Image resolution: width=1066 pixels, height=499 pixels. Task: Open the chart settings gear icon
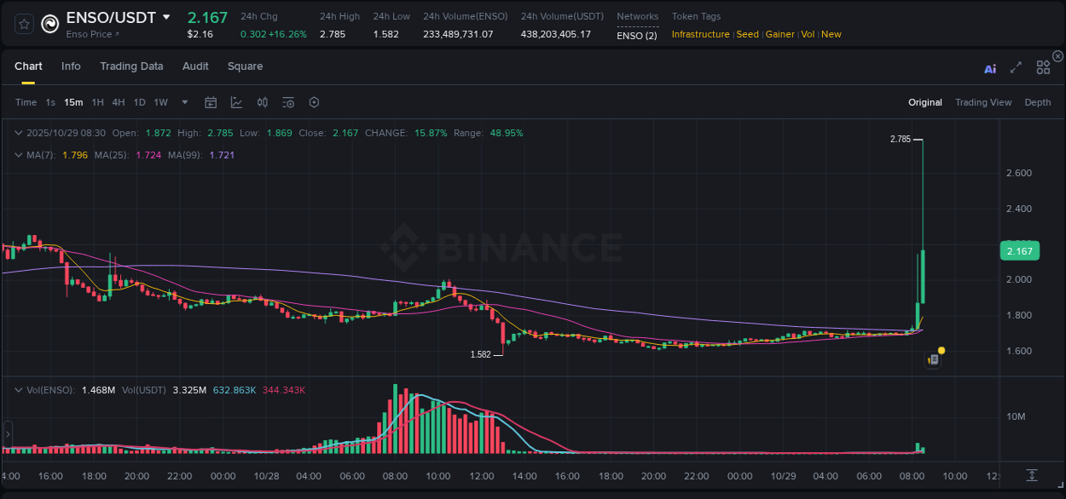coord(314,102)
